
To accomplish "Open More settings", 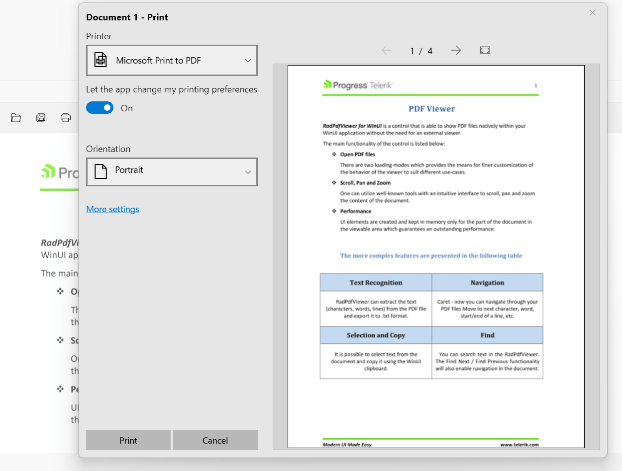I will point(112,209).
